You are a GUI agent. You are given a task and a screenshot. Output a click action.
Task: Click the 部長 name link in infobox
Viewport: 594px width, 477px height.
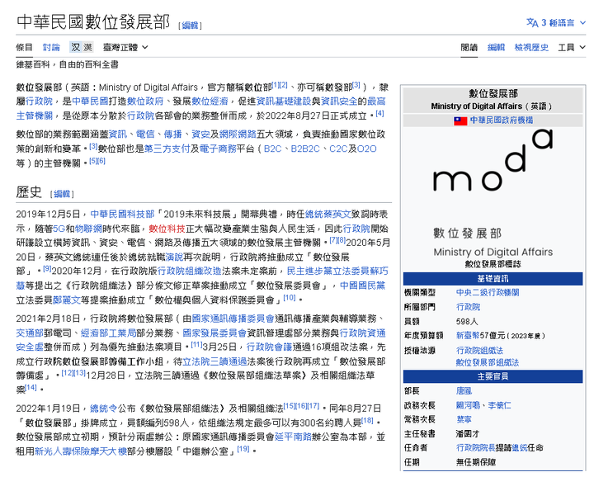click(464, 391)
